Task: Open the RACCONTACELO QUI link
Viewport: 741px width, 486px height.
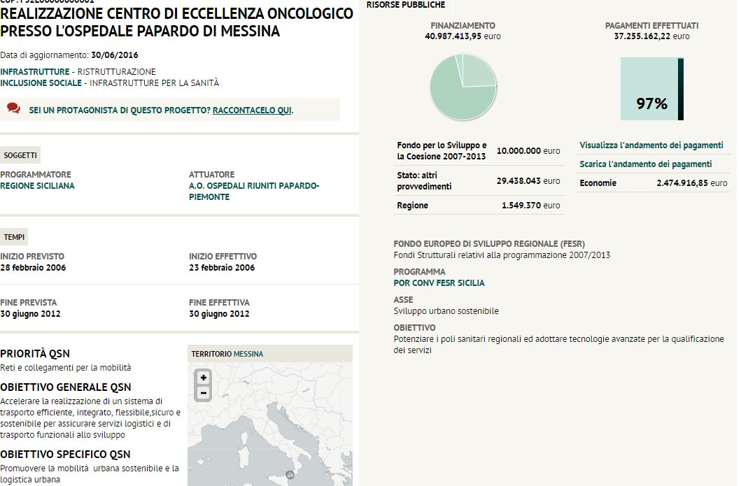Action: (252, 110)
